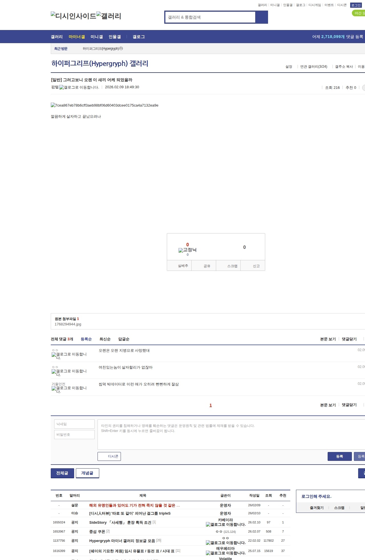The width and height of the screenshot is (365, 560).
Task: Click the author name 팝텔
Action: [x=55, y=87]
